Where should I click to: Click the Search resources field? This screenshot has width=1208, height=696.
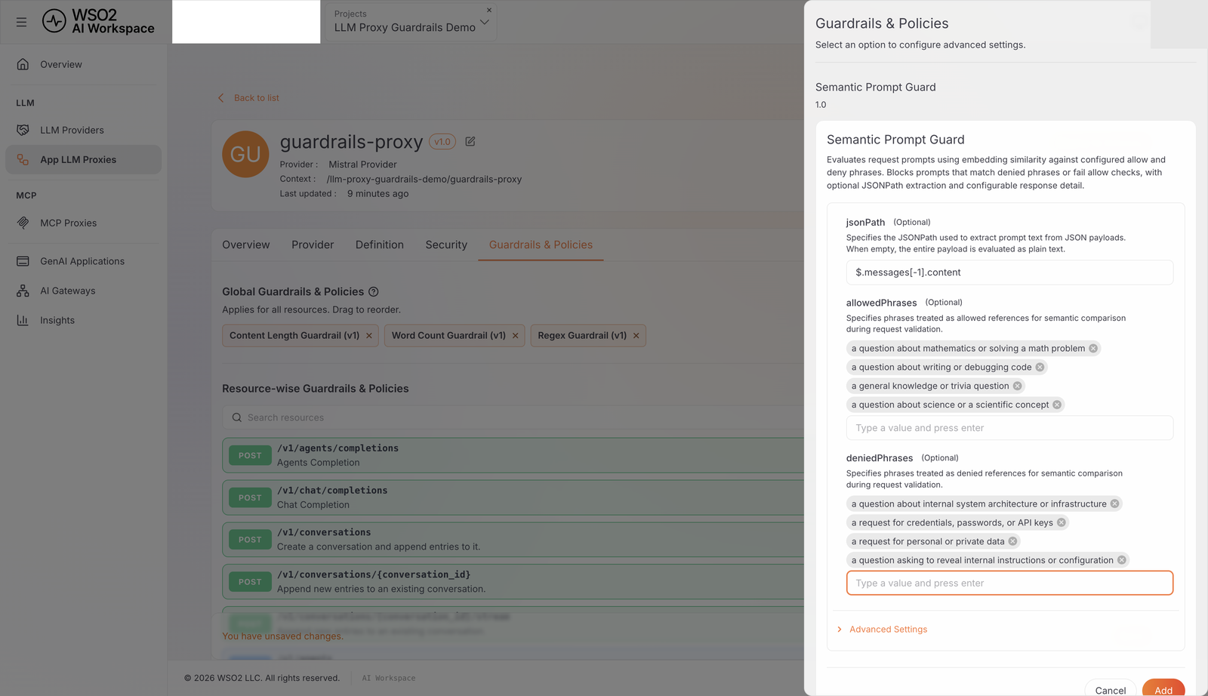pos(513,417)
